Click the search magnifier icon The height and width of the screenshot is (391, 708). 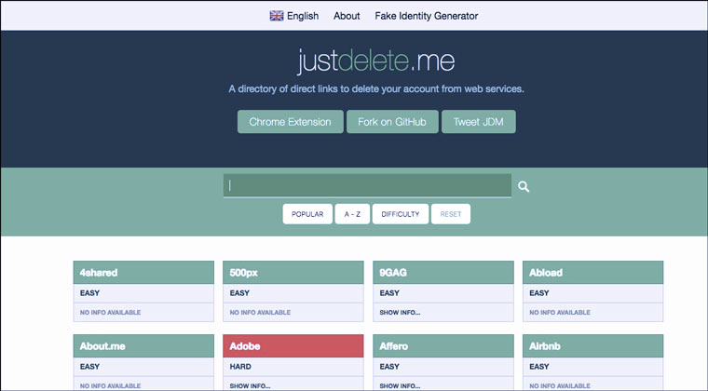[x=524, y=186]
